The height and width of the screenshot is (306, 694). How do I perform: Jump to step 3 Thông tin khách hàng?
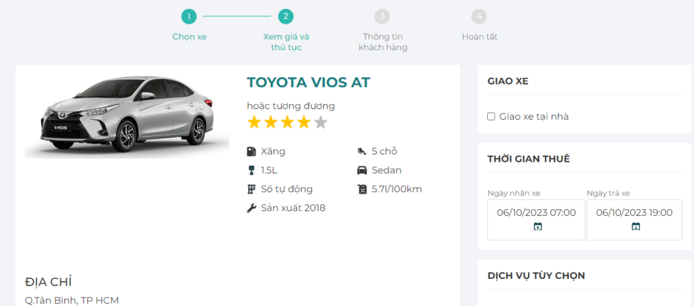(383, 16)
